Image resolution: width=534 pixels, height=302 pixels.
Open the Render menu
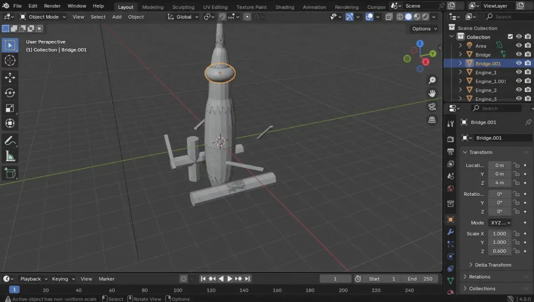point(52,6)
